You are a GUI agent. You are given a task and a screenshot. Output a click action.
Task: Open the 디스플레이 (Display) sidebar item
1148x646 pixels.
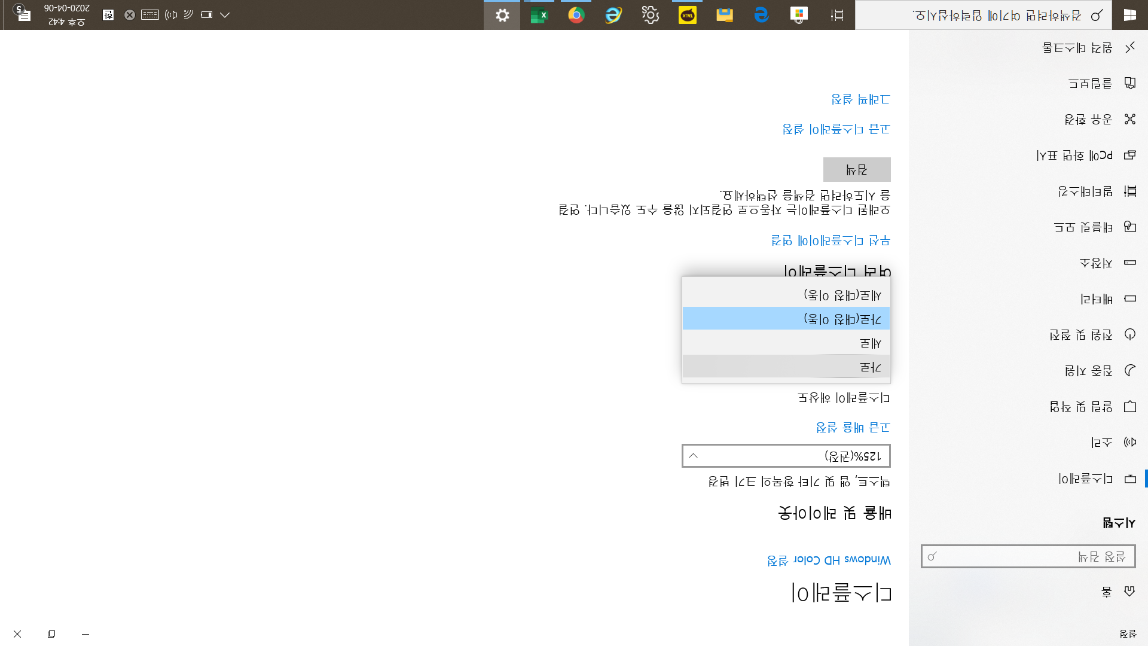point(1085,479)
